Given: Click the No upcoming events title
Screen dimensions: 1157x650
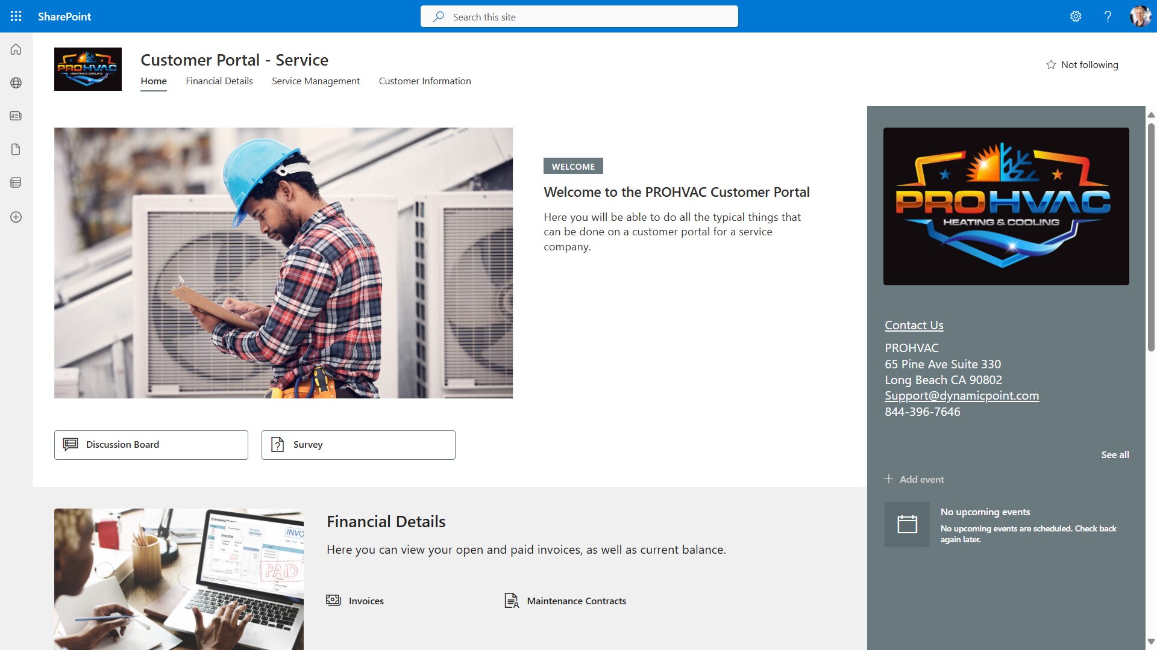Looking at the screenshot, I should (985, 512).
